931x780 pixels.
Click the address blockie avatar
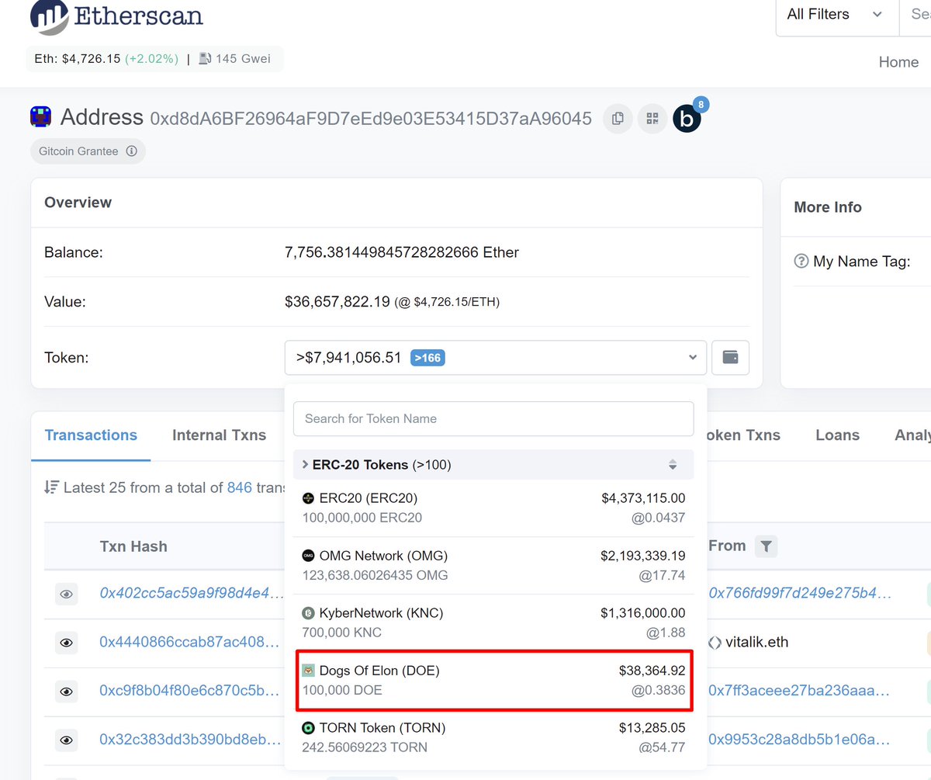click(x=41, y=118)
